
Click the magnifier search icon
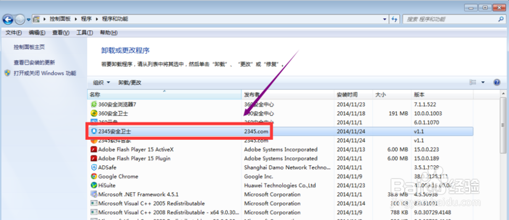coord(501,19)
